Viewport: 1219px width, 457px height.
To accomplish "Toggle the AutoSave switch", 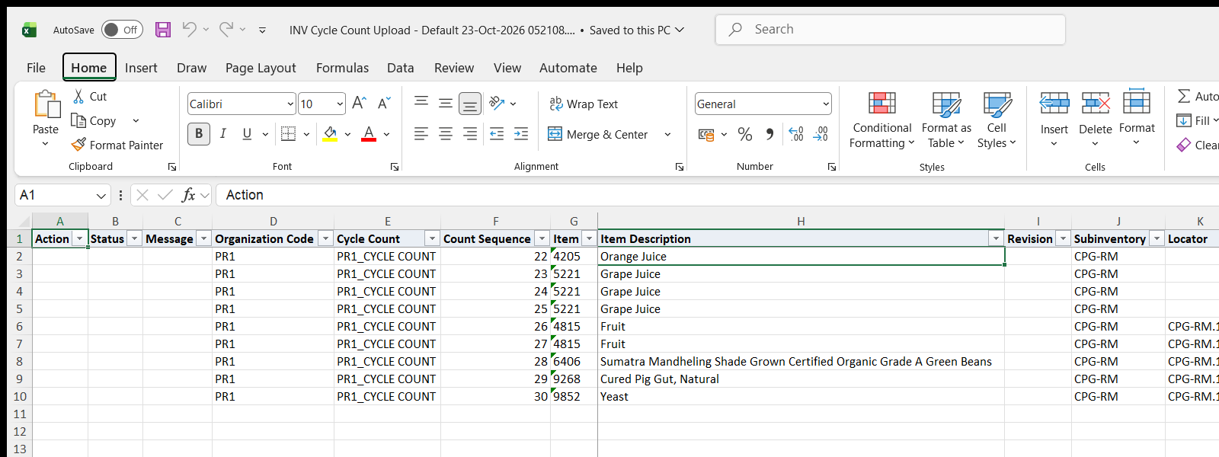I will pos(122,30).
